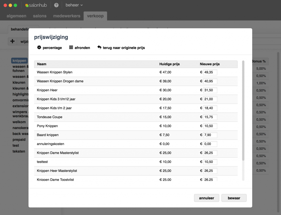
Task: Click the Tondeuse Coupe new price input
Action: pyautogui.click(x=210, y=117)
